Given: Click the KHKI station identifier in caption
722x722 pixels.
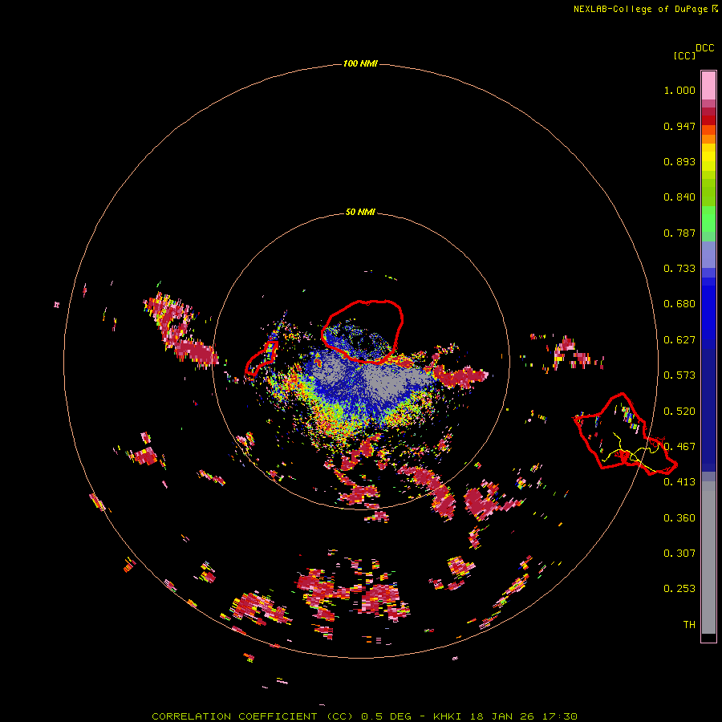Looking at the screenshot, I should [x=447, y=716].
